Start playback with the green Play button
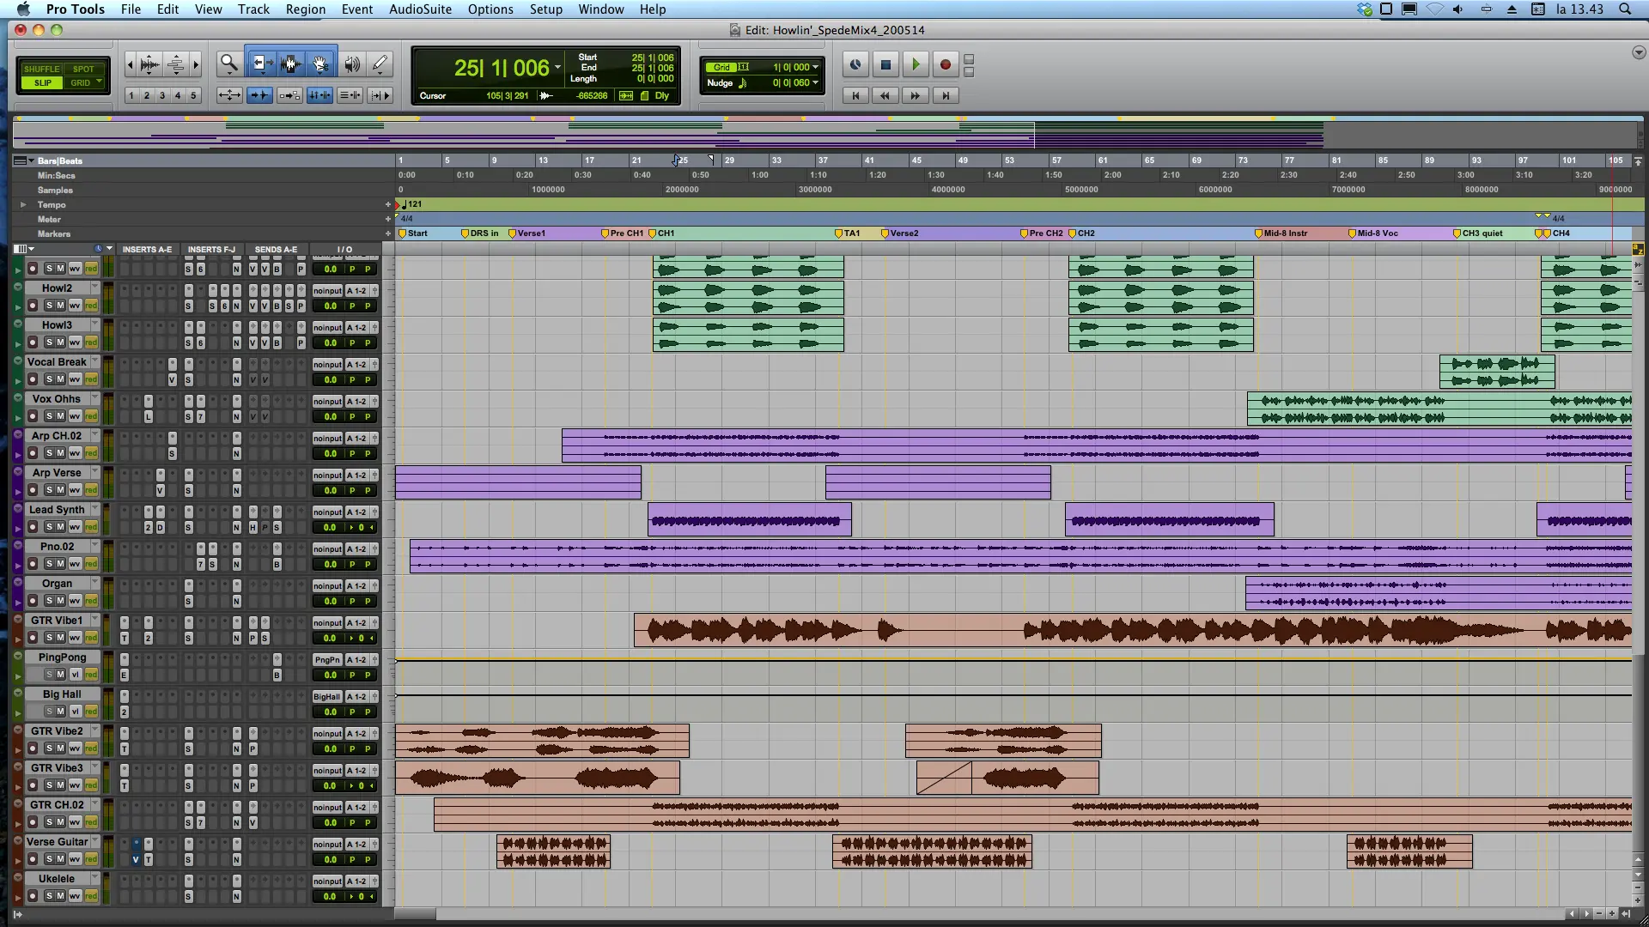This screenshot has width=1649, height=927. pos(916,64)
